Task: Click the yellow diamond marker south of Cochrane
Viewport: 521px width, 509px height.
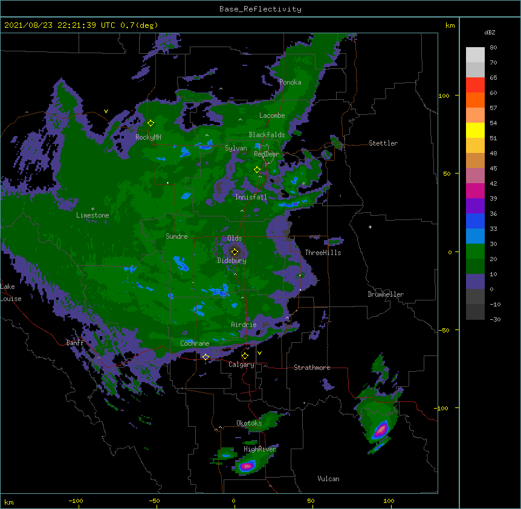Action: click(205, 357)
